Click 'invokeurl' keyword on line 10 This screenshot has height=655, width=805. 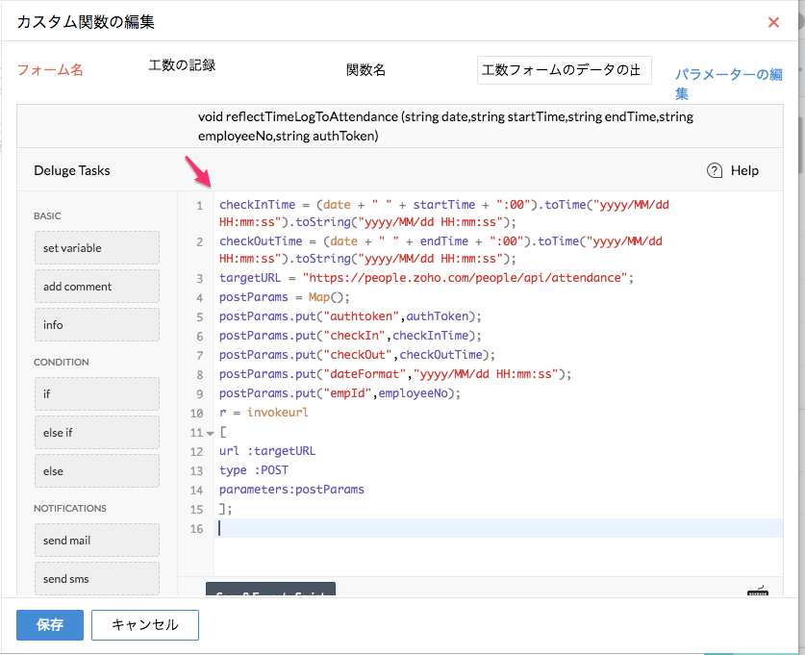click(278, 413)
